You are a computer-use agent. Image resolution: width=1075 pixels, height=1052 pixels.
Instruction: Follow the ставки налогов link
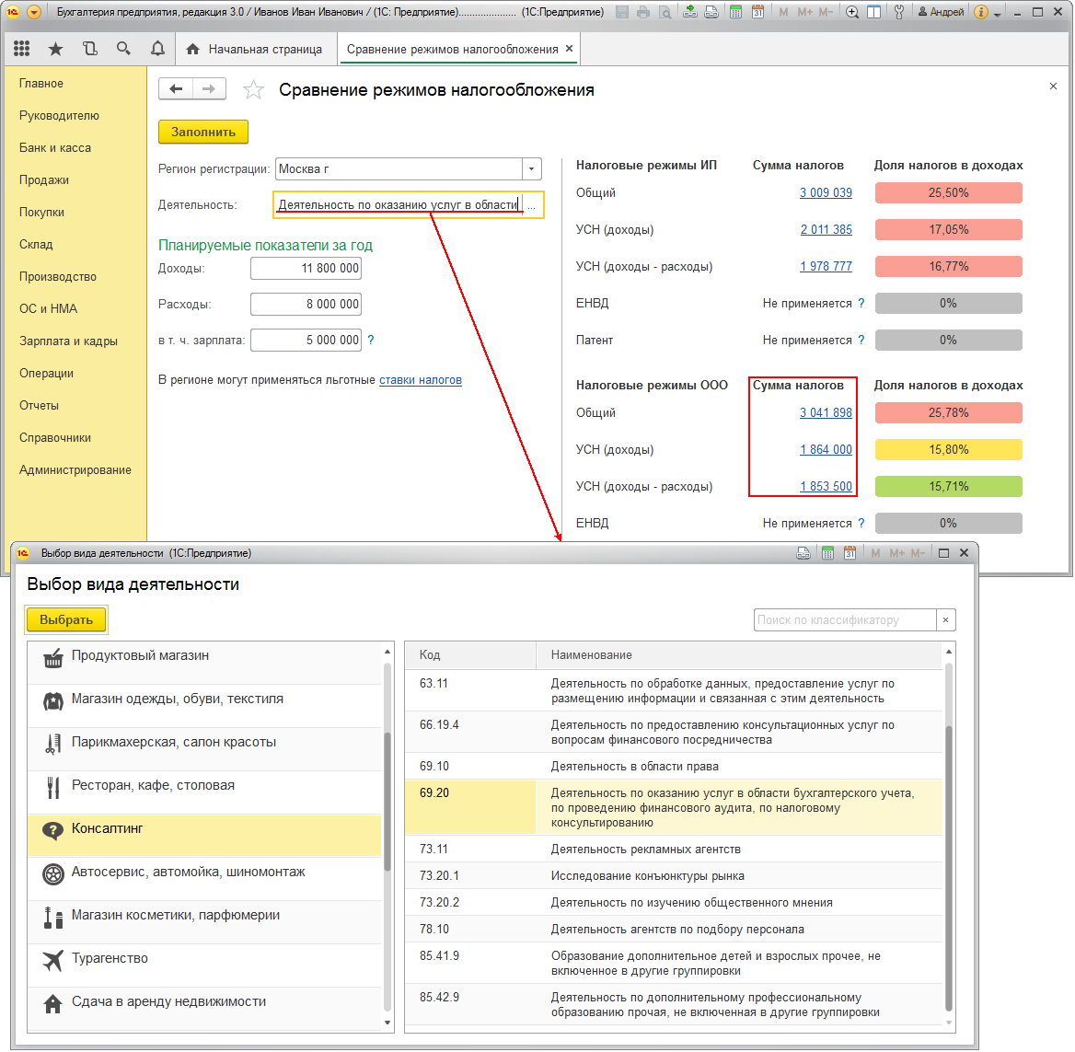421,379
